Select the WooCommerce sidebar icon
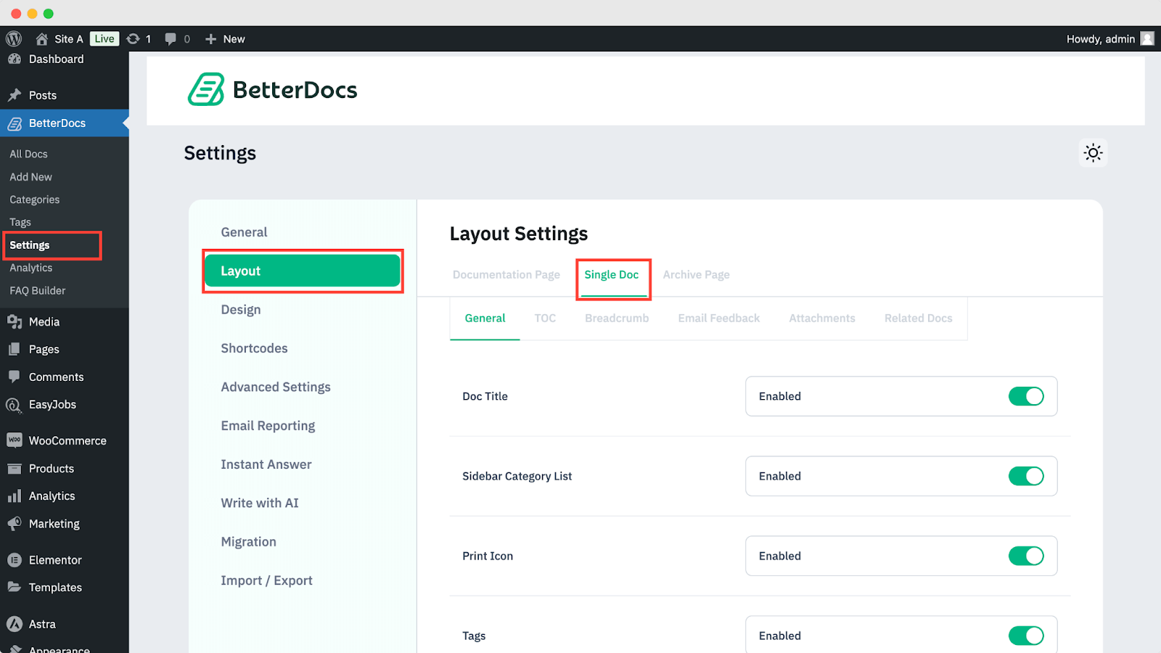Image resolution: width=1161 pixels, height=653 pixels. click(x=14, y=440)
